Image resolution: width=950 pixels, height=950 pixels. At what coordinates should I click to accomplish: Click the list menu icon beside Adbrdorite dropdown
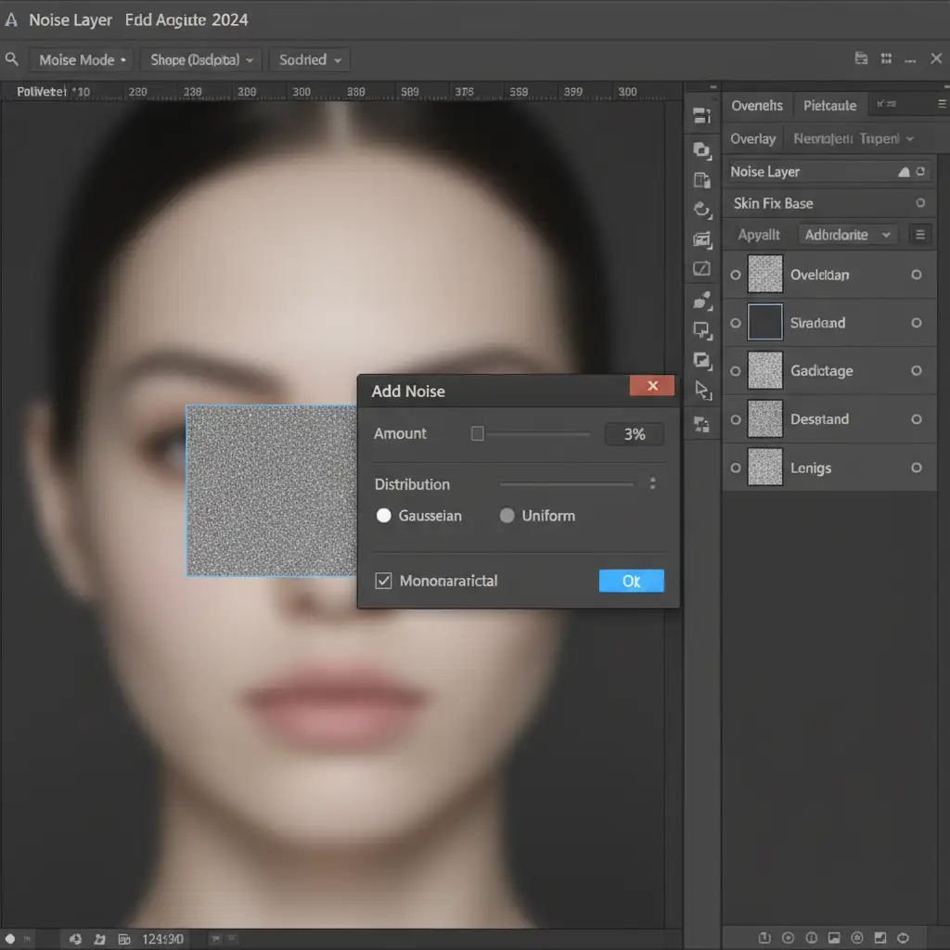point(919,235)
